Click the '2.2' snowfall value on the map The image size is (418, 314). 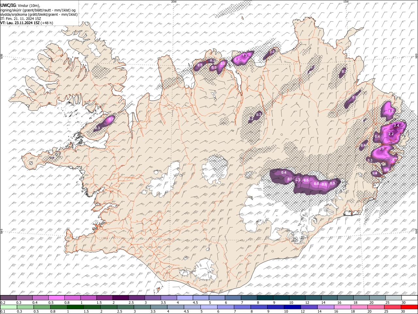391,134
